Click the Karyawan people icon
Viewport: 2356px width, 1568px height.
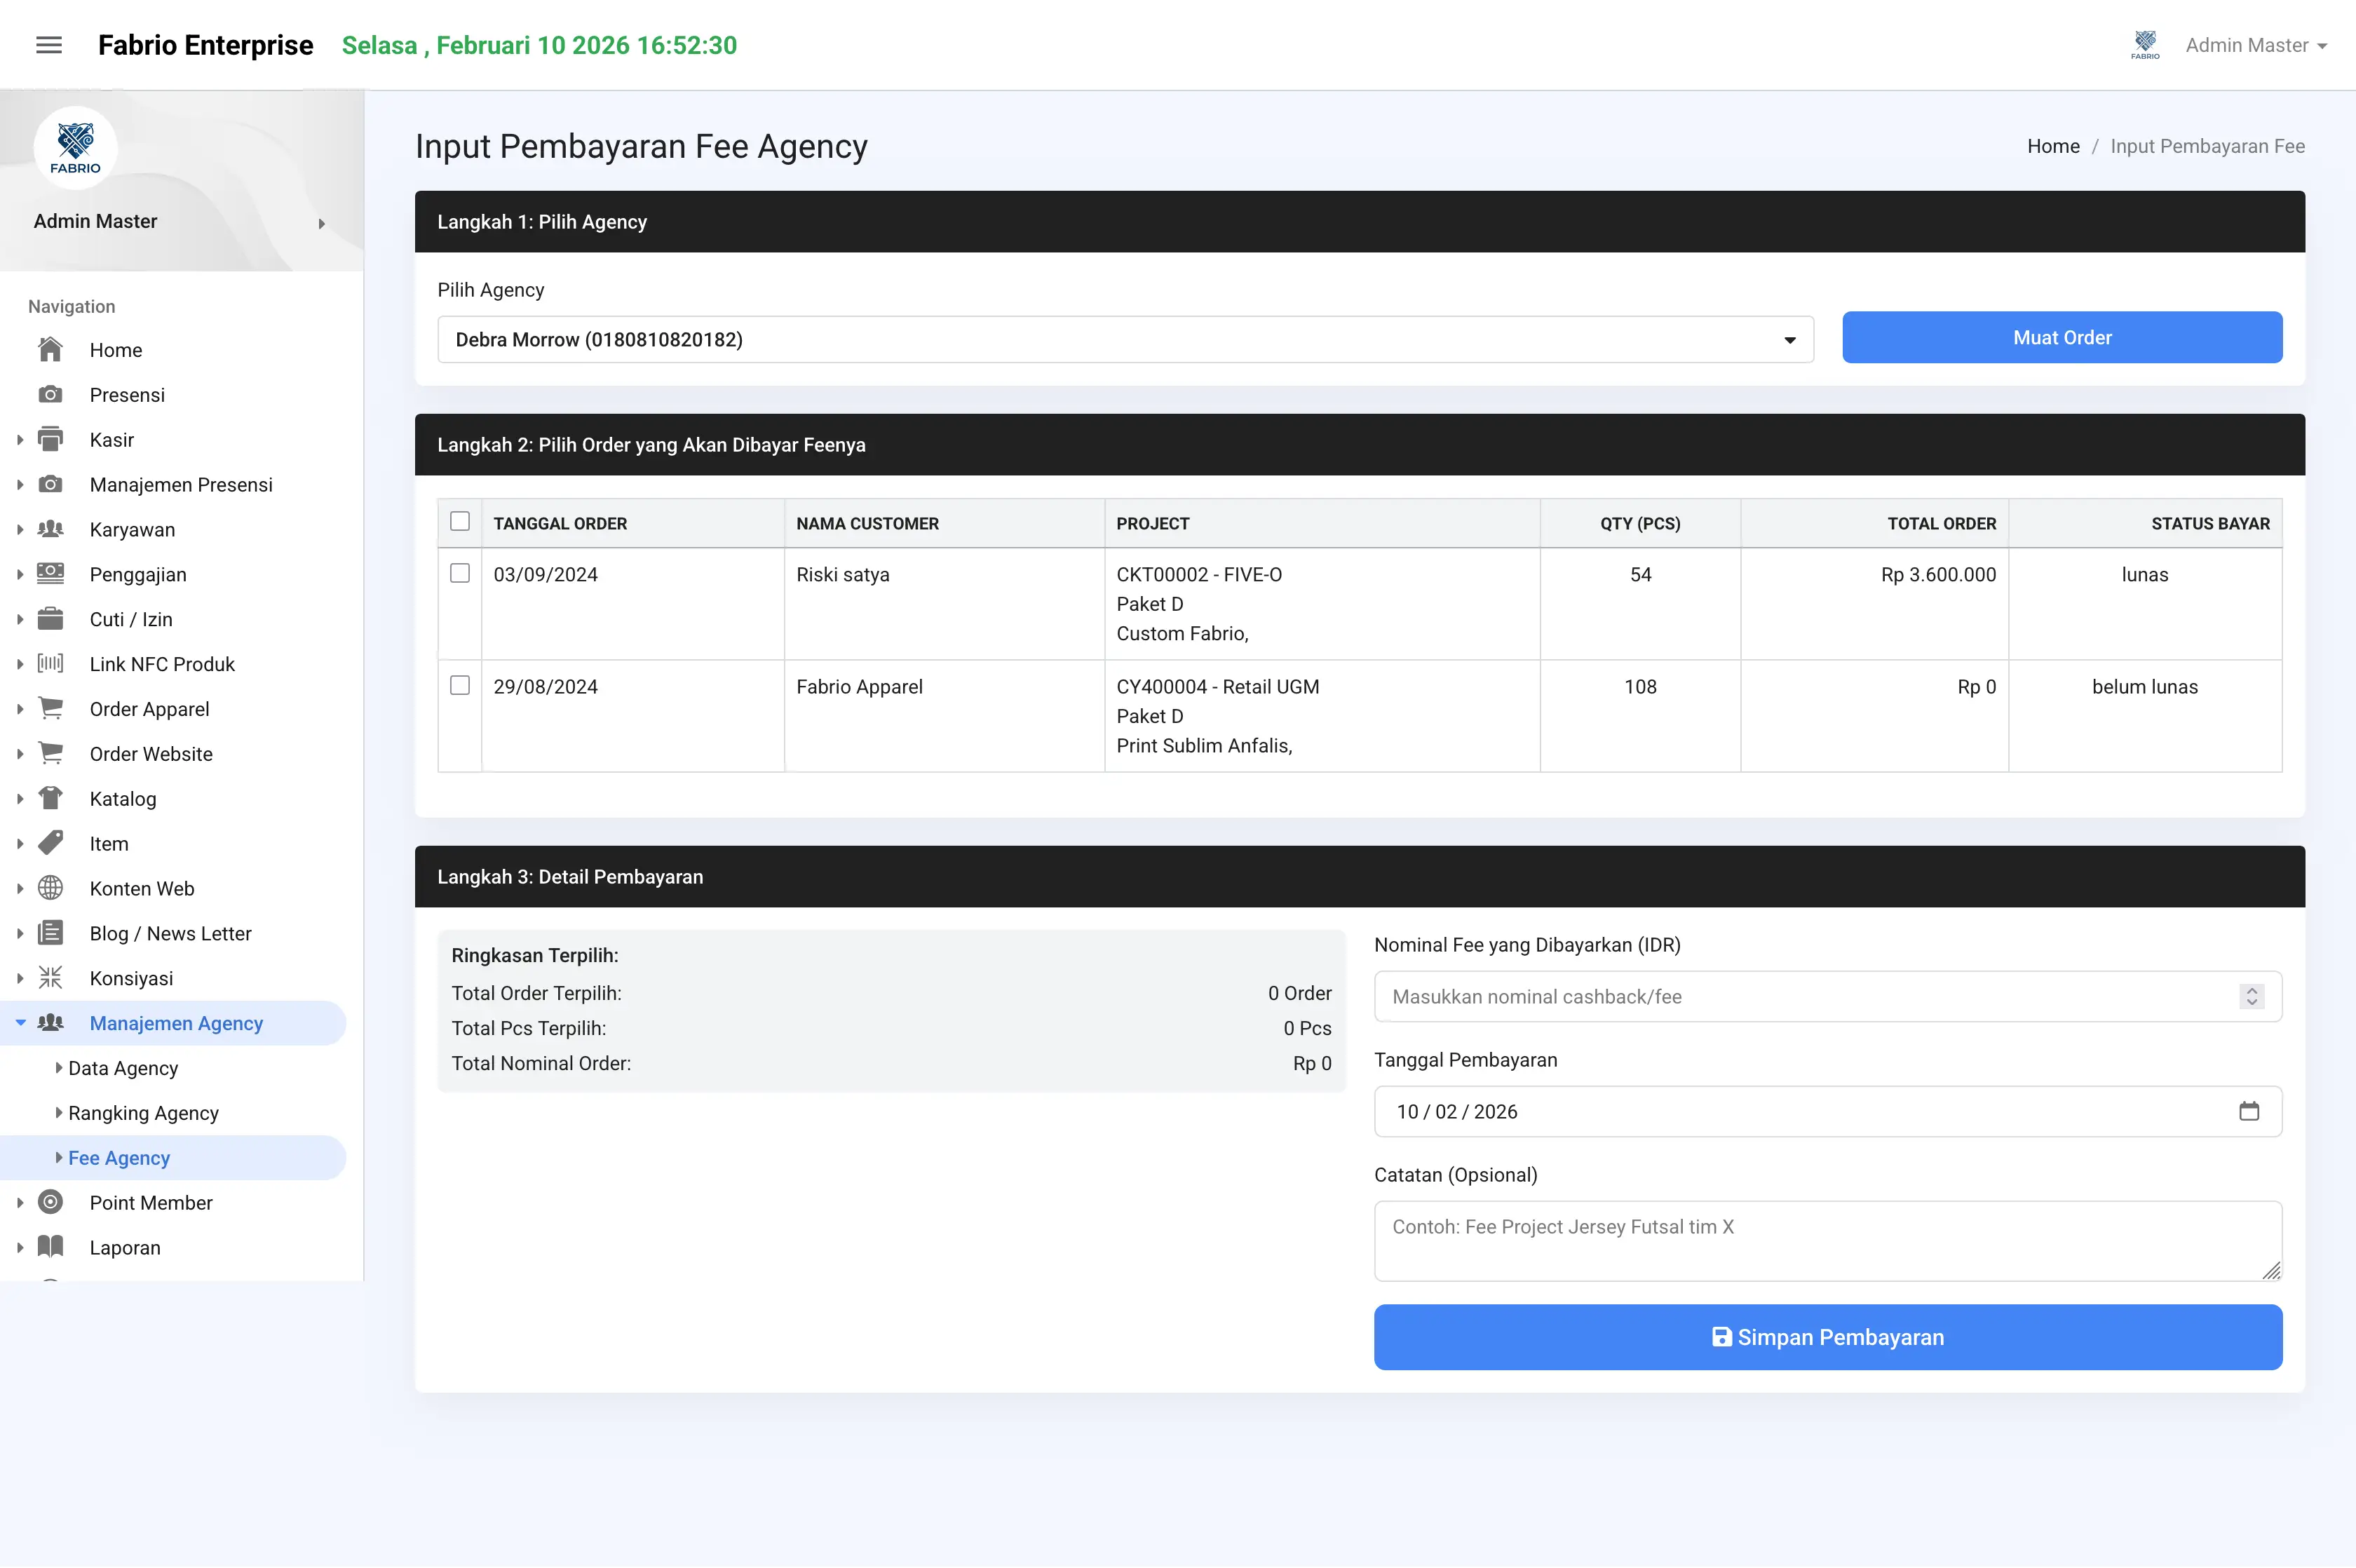[x=50, y=529]
